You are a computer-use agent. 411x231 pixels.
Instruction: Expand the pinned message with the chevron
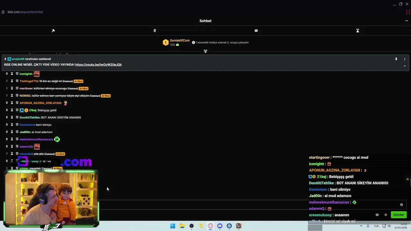pos(405,66)
